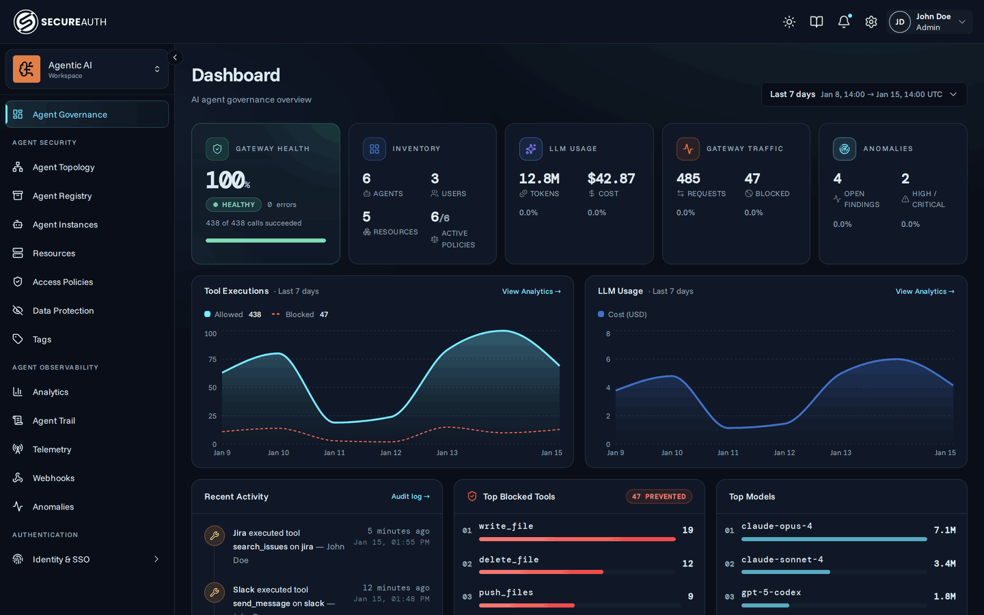
Task: Click the gateway health progress bar
Action: tap(266, 241)
